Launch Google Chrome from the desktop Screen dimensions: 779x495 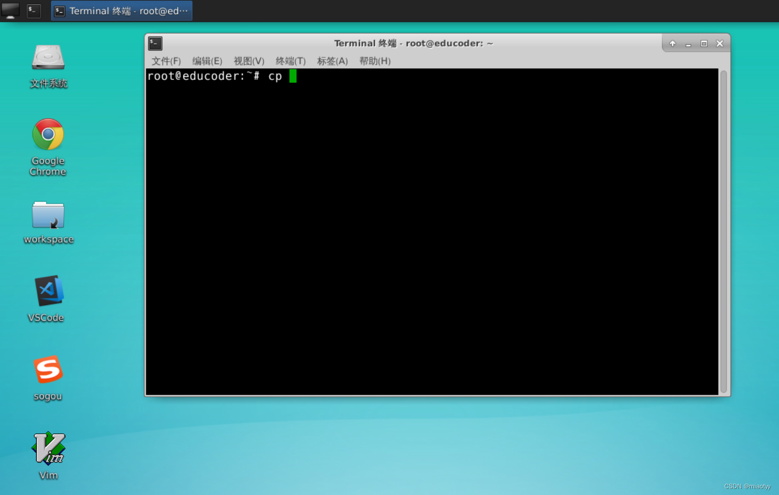pyautogui.click(x=48, y=147)
